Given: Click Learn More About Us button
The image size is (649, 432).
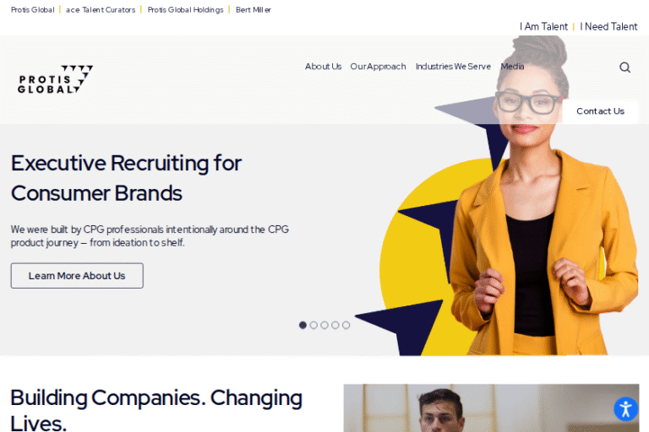Looking at the screenshot, I should point(77,276).
